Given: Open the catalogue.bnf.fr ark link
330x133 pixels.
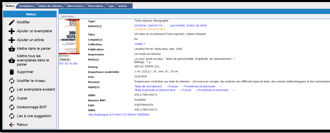Looking at the screenshot, I should pos(119,114).
